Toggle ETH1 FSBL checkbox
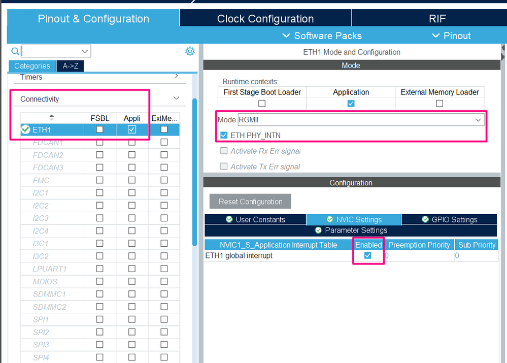Screen dimensions: 507x363 (99, 129)
